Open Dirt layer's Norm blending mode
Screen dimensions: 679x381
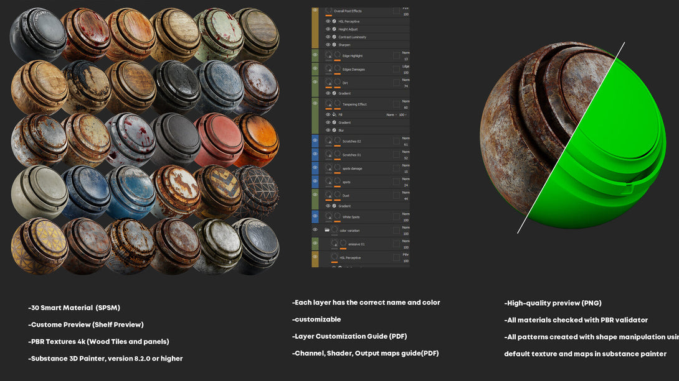tap(406, 80)
